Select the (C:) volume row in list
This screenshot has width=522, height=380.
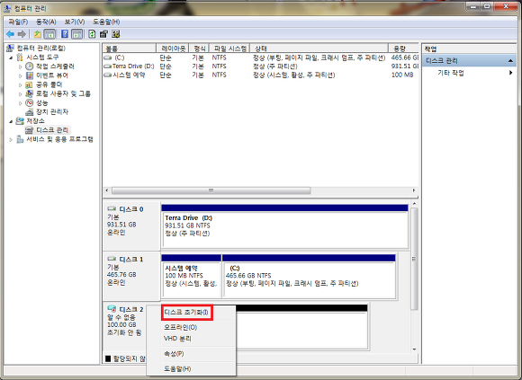tap(260, 57)
